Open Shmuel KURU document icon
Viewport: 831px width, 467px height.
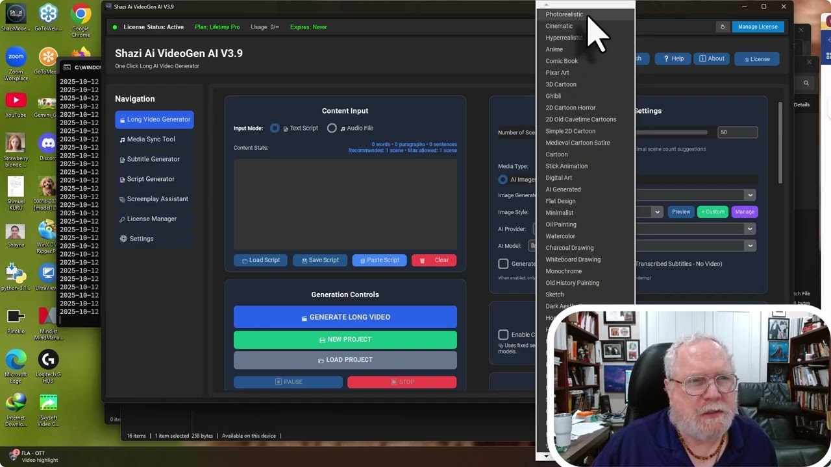16,193
